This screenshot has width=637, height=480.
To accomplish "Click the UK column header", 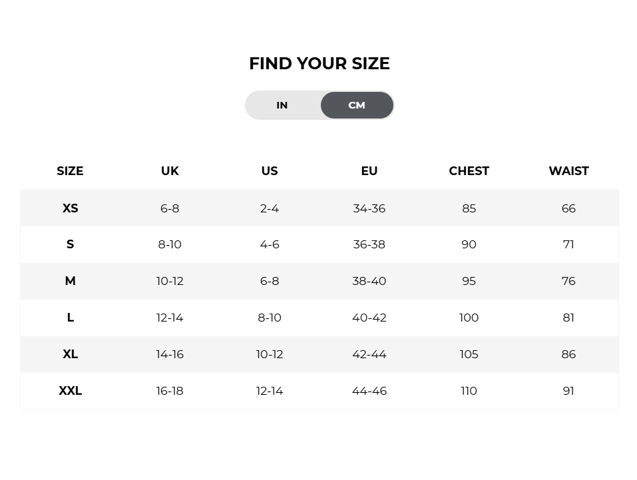I will [x=170, y=171].
